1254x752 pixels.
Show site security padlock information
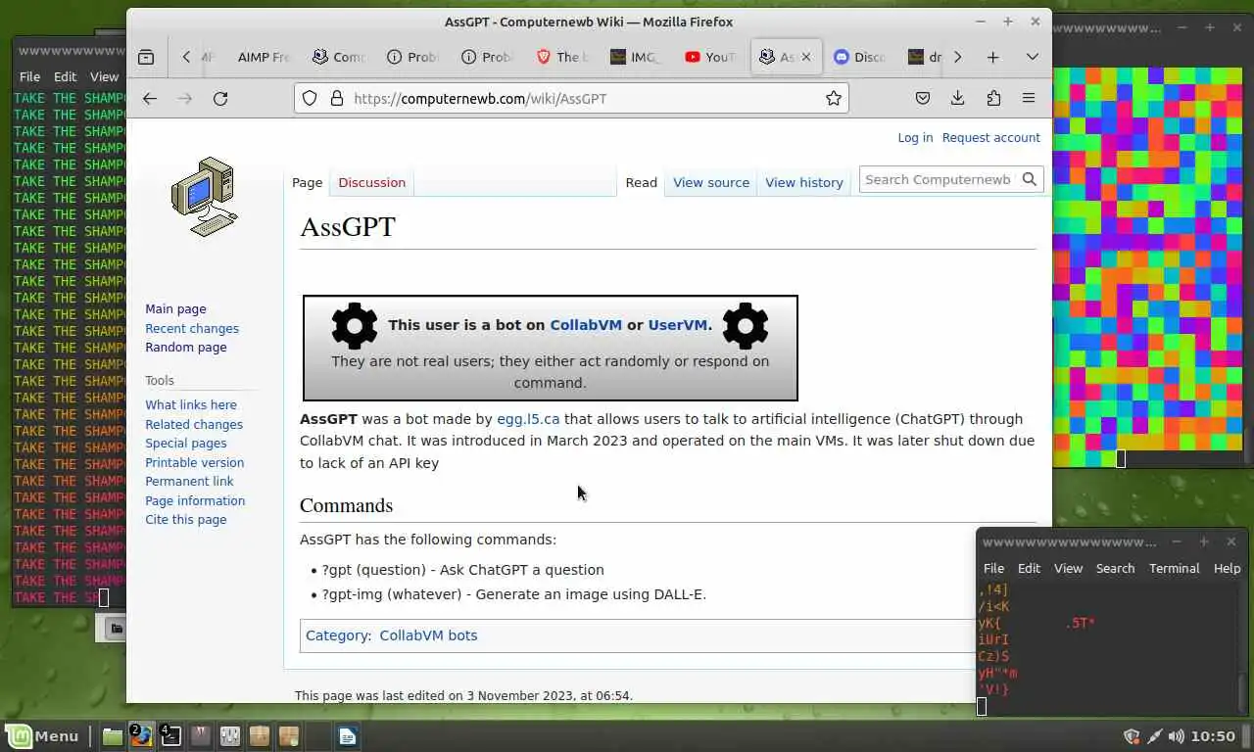click(x=336, y=98)
